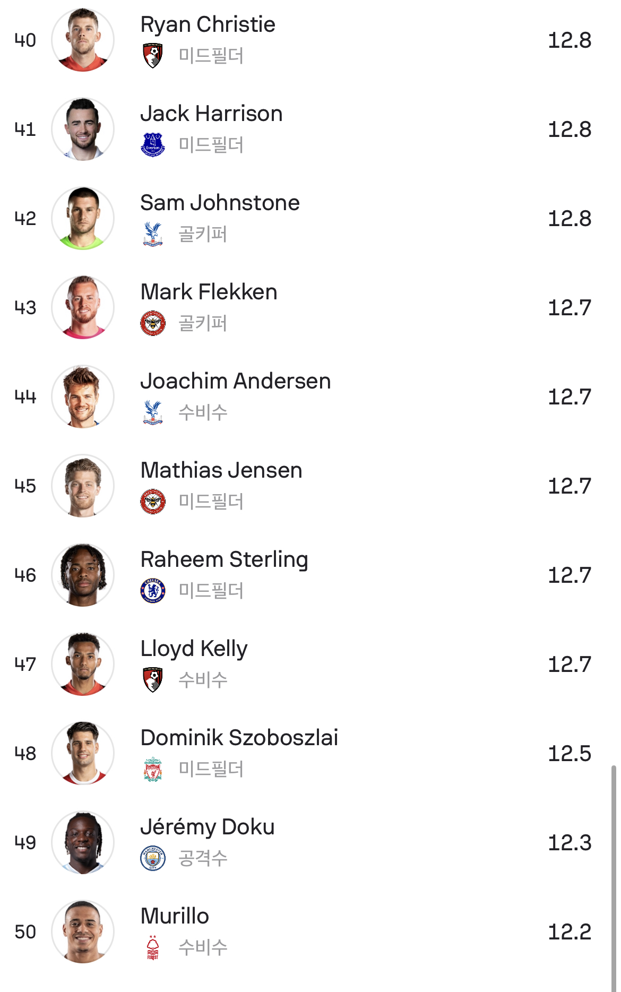Click Chelsea crest under Raheem Sterling
Image resolution: width=621 pixels, height=992 pixels.
pos(153,591)
